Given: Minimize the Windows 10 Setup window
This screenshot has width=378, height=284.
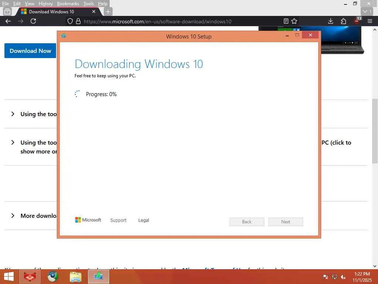Looking at the screenshot, I should (x=287, y=35).
